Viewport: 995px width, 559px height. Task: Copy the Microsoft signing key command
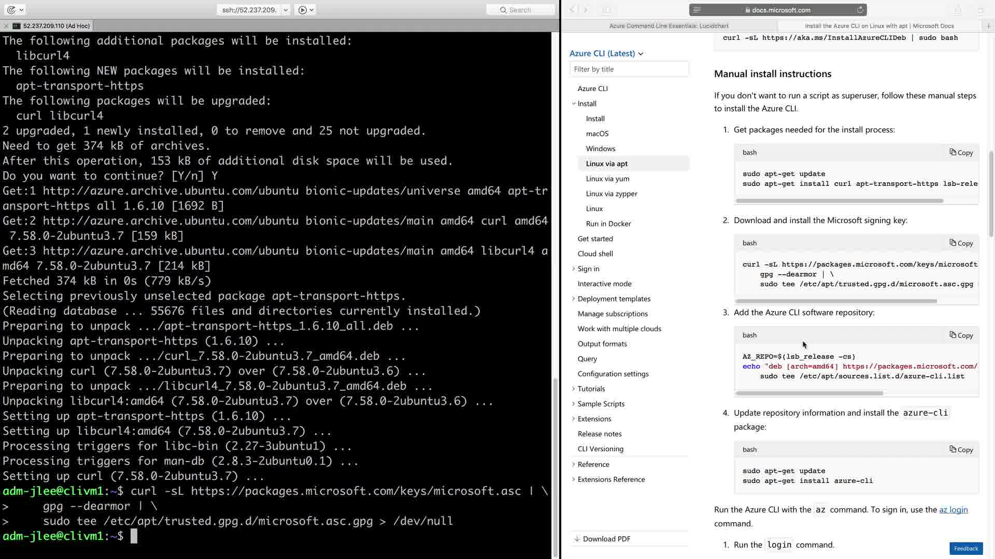coord(961,243)
